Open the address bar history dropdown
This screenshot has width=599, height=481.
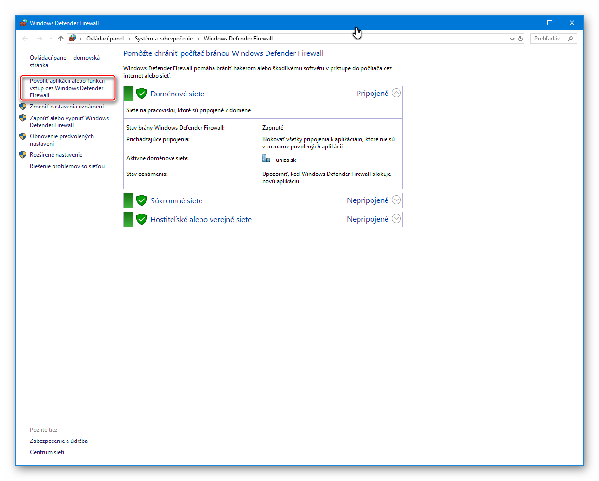point(512,39)
